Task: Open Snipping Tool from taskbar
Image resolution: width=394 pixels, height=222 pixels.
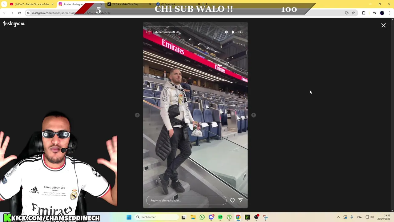Action: (265, 217)
